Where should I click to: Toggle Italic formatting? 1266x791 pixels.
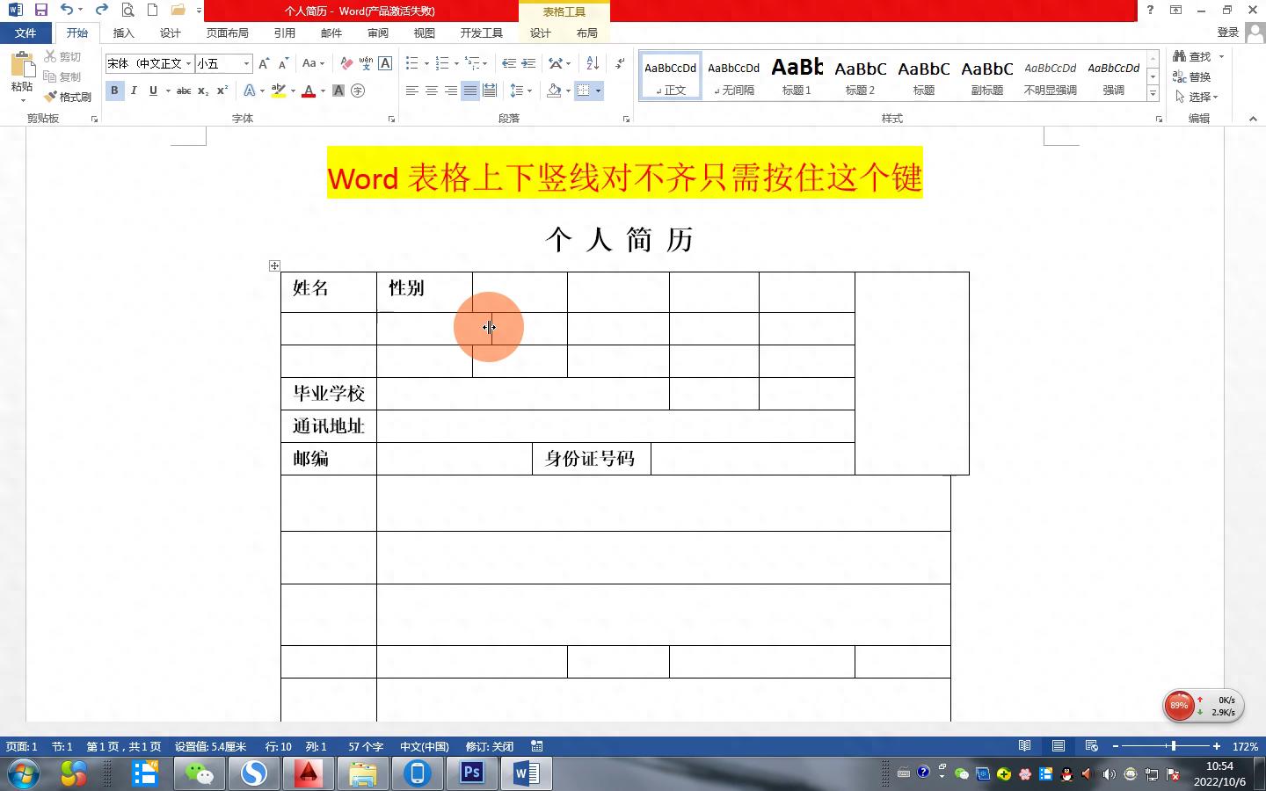(134, 91)
